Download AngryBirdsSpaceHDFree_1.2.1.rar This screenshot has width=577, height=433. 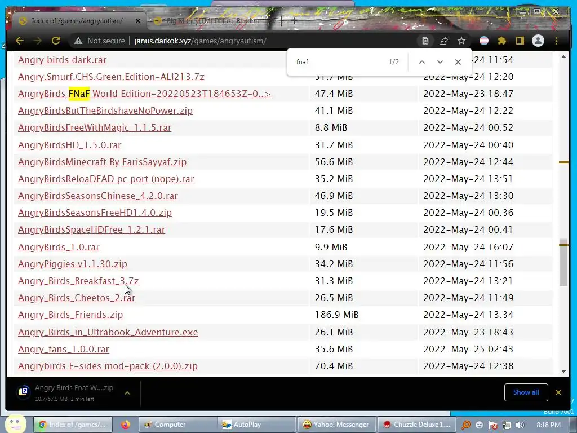click(x=92, y=229)
